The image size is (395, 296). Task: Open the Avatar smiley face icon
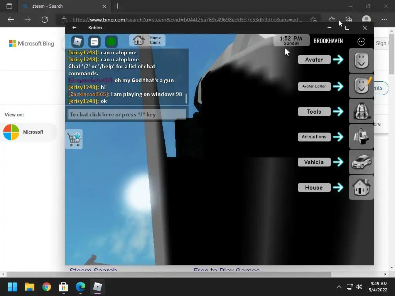pyautogui.click(x=361, y=61)
